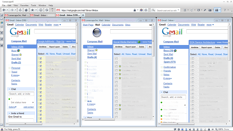The height and width of the screenshot is (131, 233).
Task: Open the new tab plus button
Action: [x=83, y=15]
